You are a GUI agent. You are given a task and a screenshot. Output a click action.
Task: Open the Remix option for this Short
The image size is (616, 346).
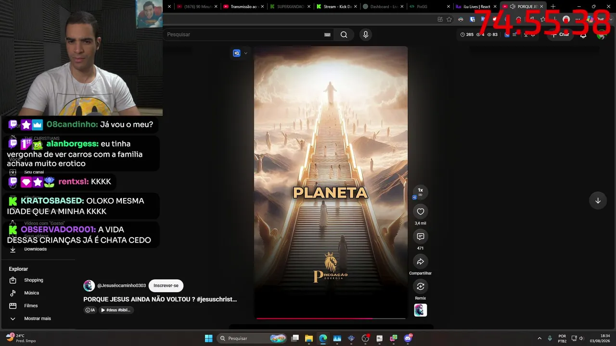tap(420, 286)
